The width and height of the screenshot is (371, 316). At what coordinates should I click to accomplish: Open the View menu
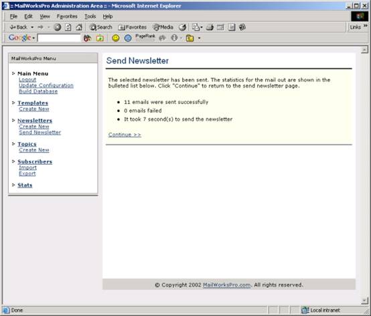point(45,16)
